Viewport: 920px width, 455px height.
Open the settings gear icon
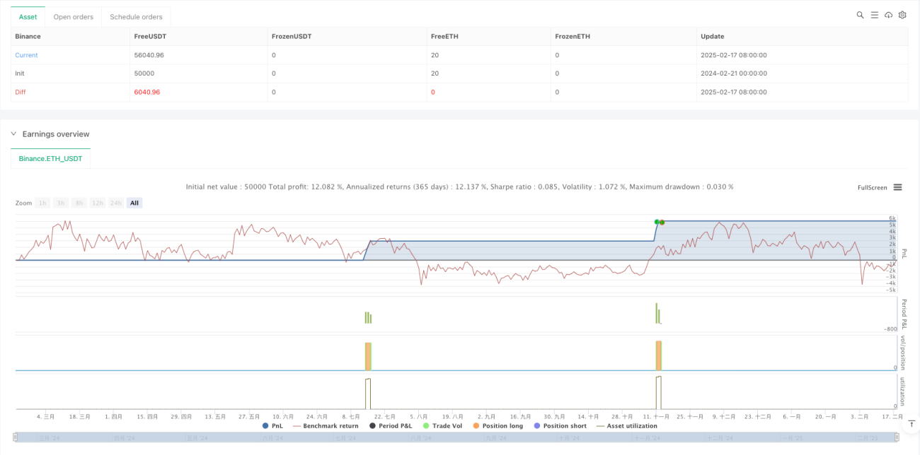(902, 15)
